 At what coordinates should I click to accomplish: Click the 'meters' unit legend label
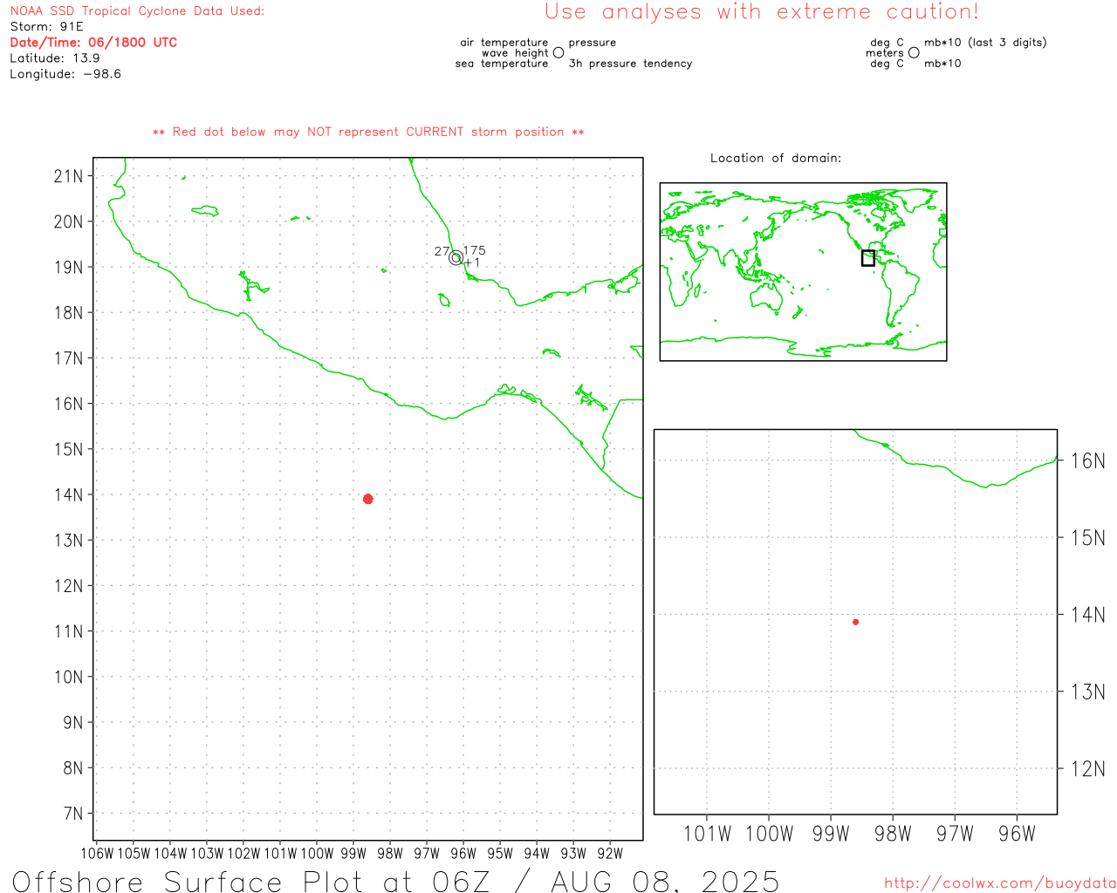[x=885, y=52]
